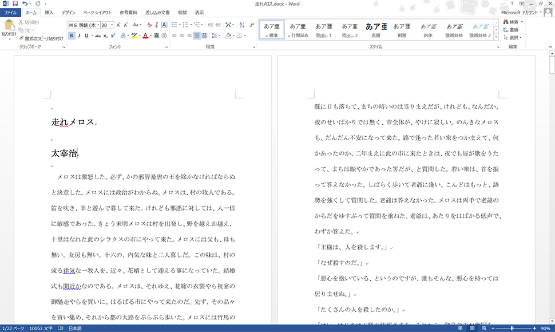
Task: Toggle strikethrough (abc) formatting
Action: (98, 35)
